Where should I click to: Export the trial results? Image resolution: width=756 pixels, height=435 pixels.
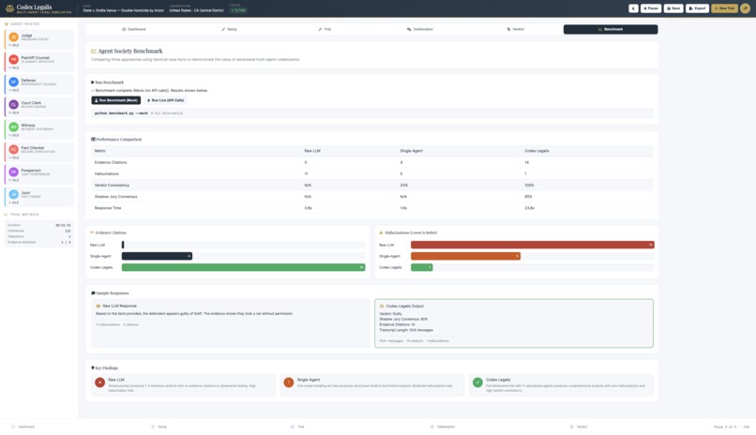[697, 8]
